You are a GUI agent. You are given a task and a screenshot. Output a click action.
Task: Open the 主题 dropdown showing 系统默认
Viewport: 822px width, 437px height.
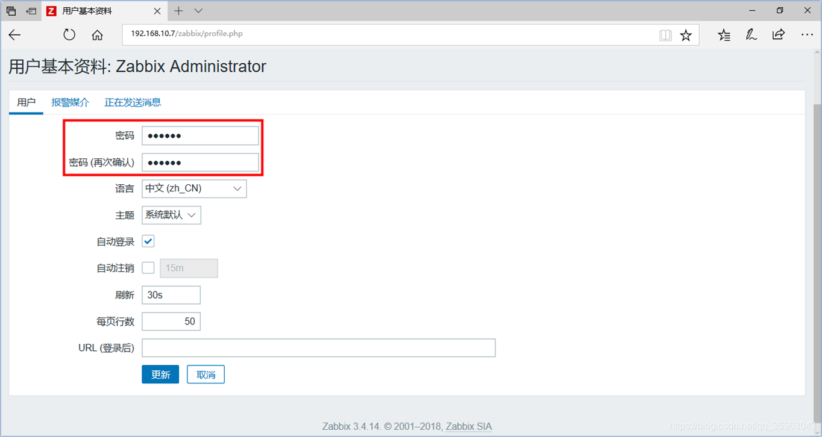tap(171, 215)
